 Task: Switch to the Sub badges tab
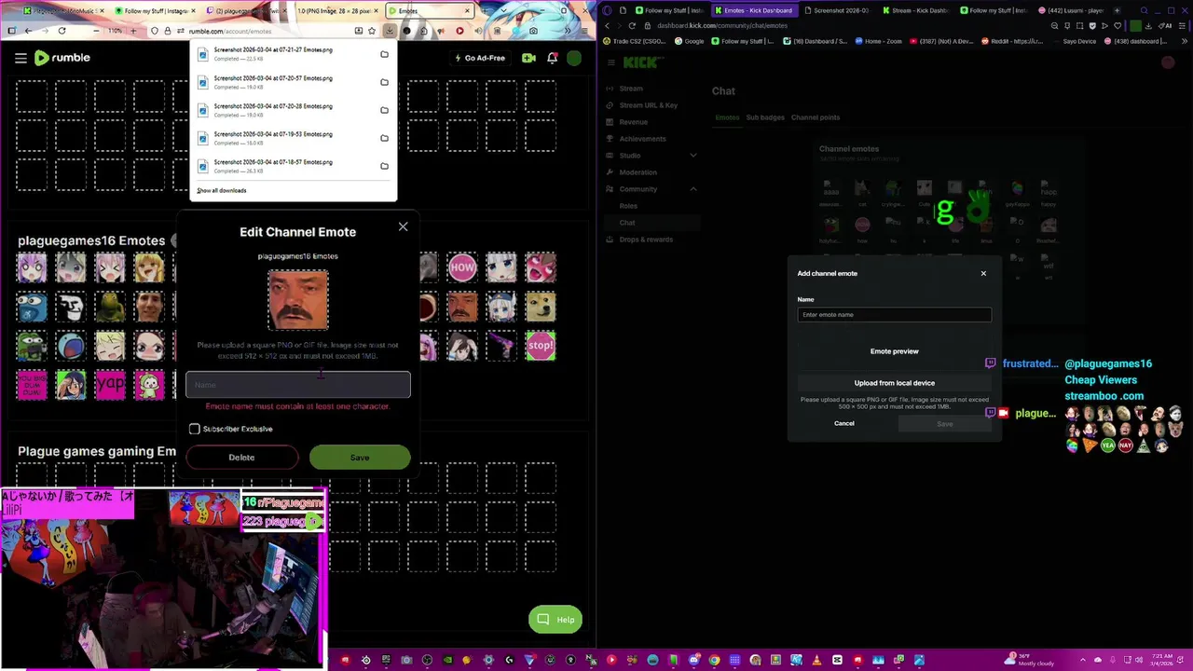tap(765, 117)
